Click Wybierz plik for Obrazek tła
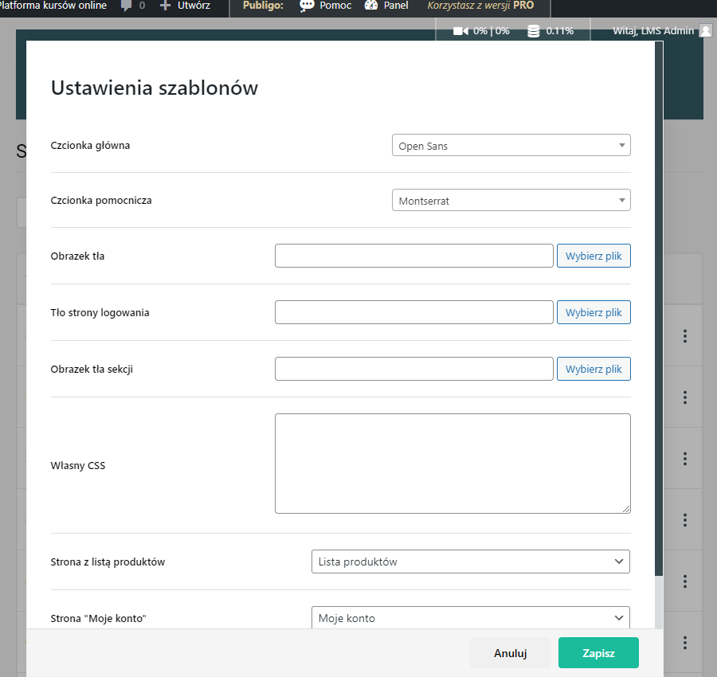 point(594,256)
